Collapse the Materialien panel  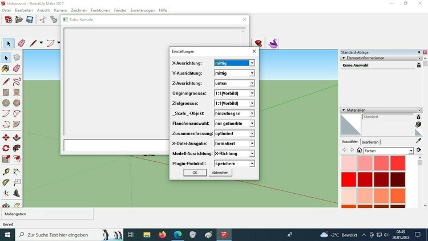click(x=344, y=110)
